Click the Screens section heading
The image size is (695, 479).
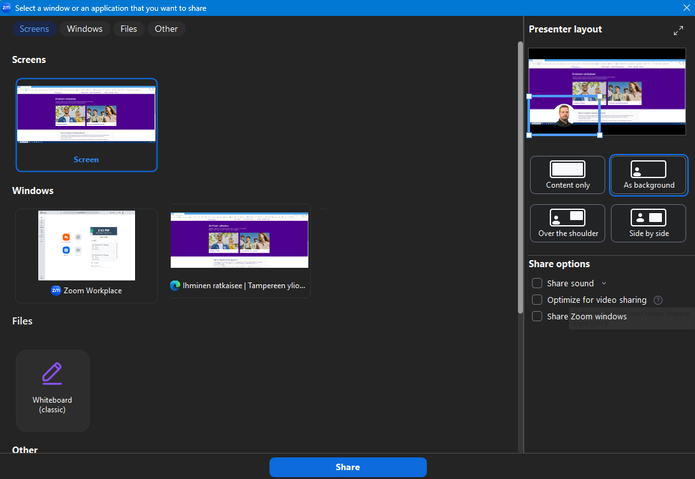[29, 60]
